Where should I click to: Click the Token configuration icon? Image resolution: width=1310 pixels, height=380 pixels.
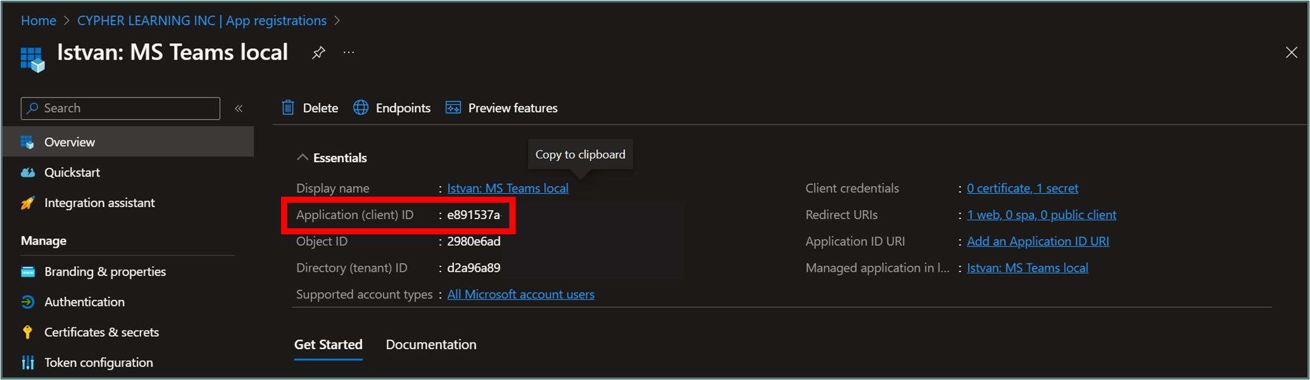27,362
